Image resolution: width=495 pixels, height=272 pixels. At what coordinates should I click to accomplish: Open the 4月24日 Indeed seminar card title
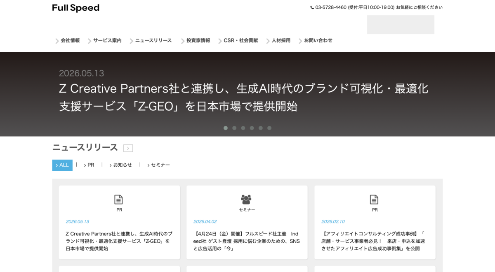[247, 241]
